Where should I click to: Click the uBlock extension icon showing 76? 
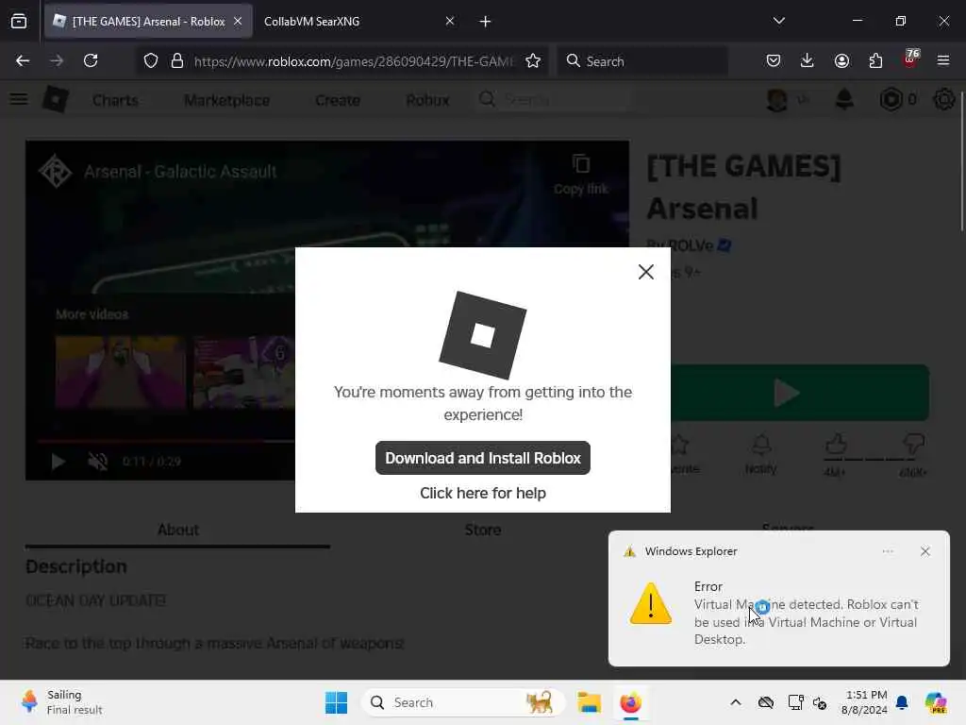910,59
